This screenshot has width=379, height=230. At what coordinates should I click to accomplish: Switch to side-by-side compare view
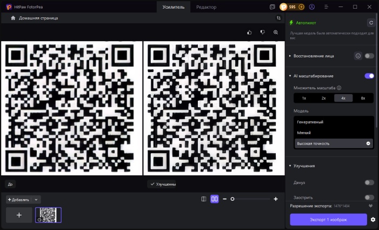(x=215, y=199)
